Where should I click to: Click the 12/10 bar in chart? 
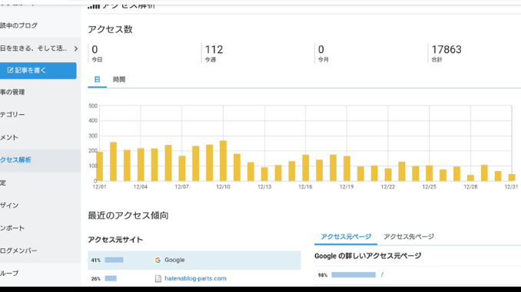coord(224,161)
